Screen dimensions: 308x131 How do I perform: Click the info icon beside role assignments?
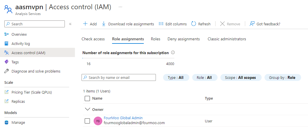pos(173,53)
